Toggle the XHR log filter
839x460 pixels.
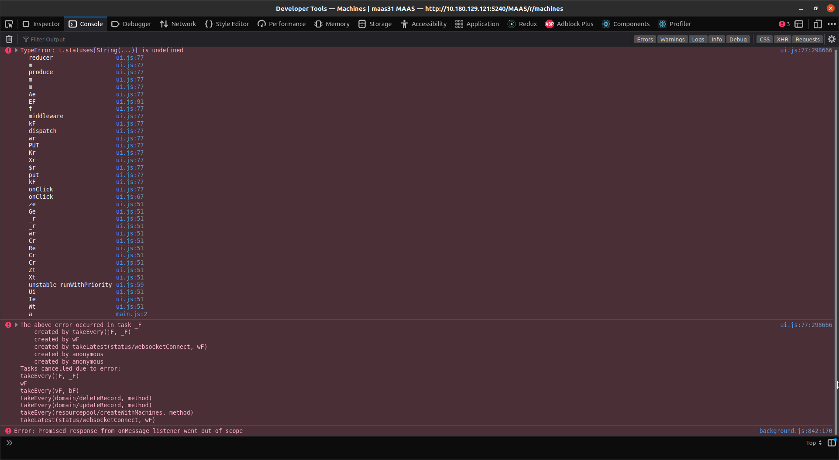point(782,39)
